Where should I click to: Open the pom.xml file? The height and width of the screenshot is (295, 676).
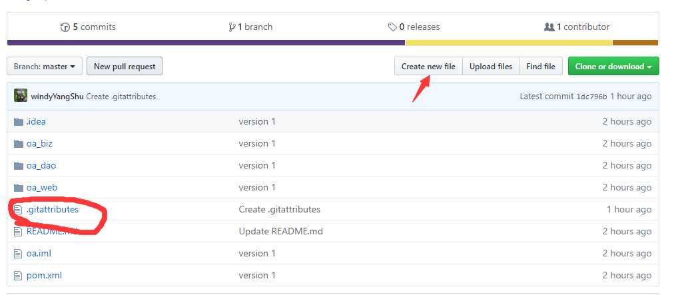pos(44,276)
